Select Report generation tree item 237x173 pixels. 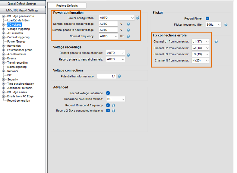pos(19,101)
